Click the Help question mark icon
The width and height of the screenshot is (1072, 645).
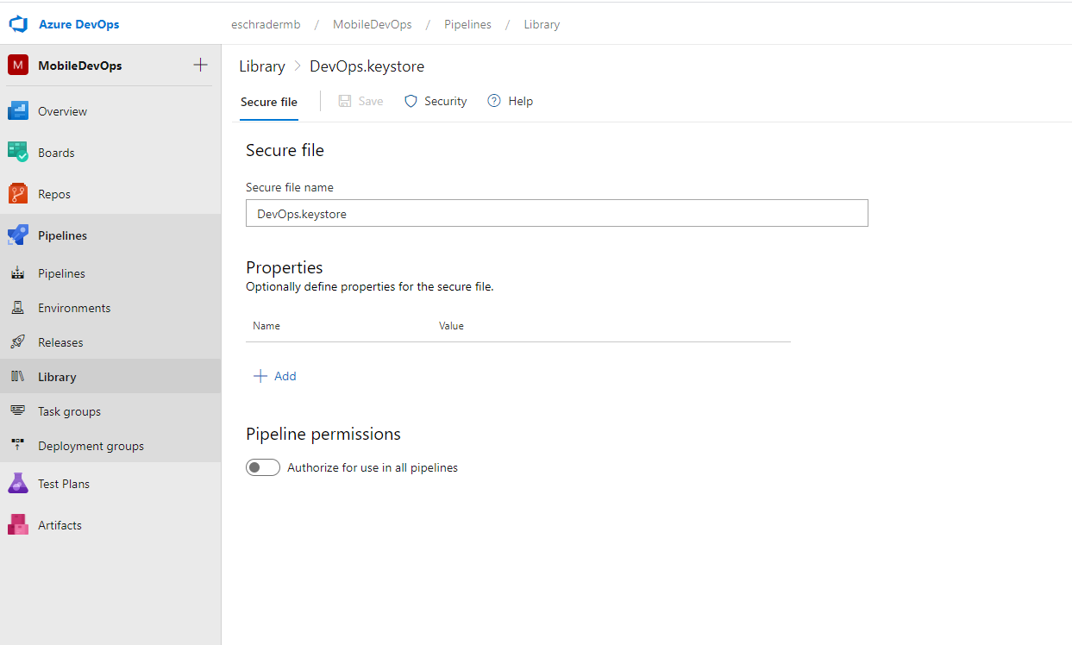494,101
